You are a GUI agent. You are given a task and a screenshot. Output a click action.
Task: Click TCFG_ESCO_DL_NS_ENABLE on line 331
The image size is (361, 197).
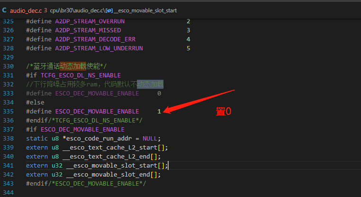(x=81, y=75)
